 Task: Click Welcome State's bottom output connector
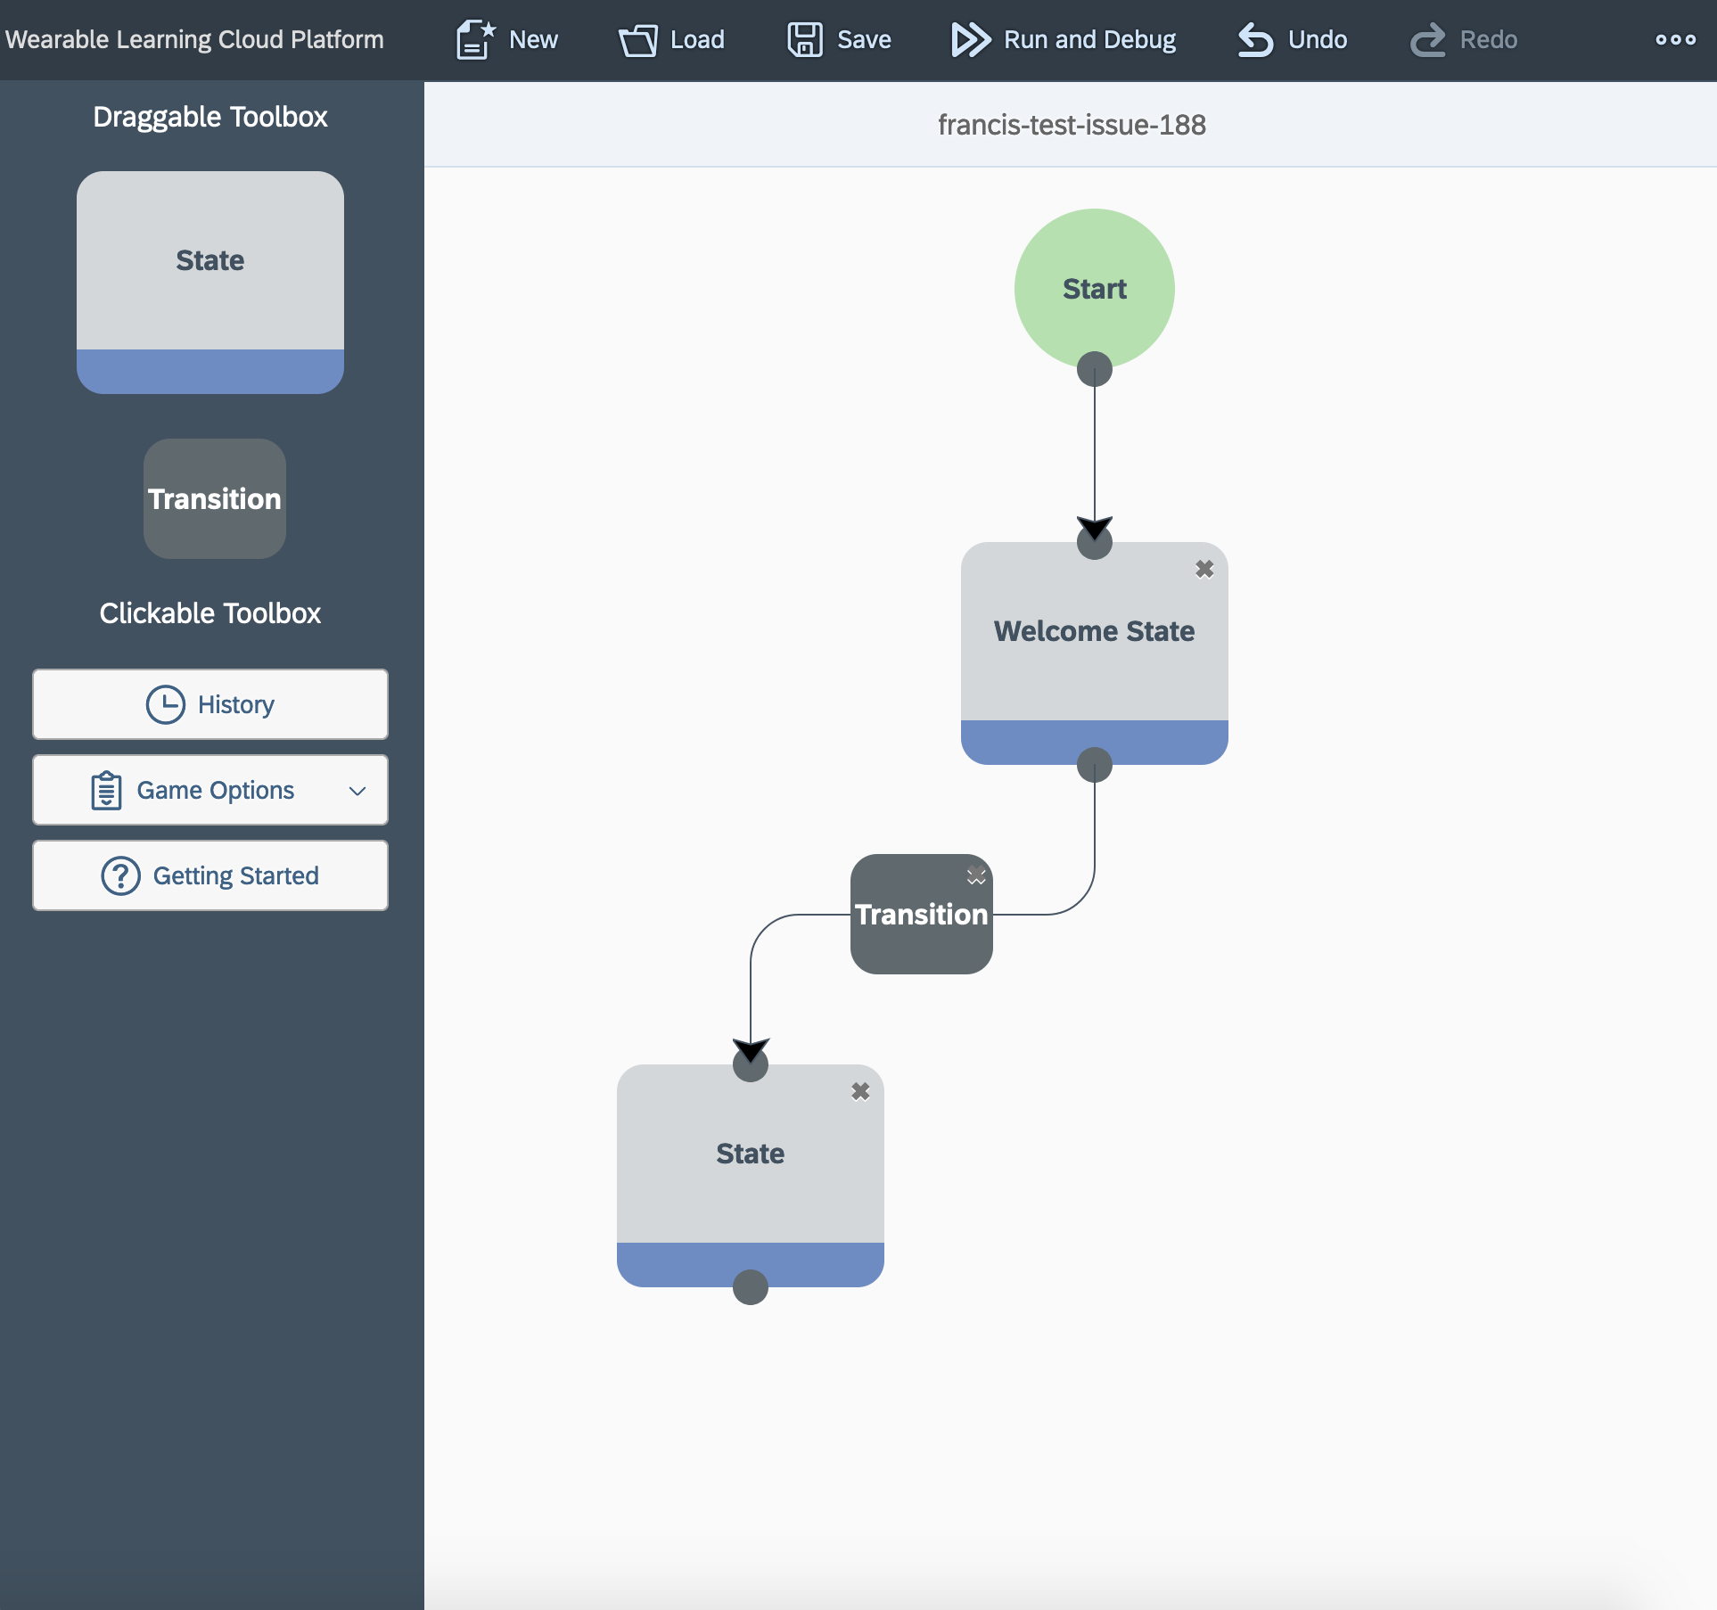[x=1095, y=765]
